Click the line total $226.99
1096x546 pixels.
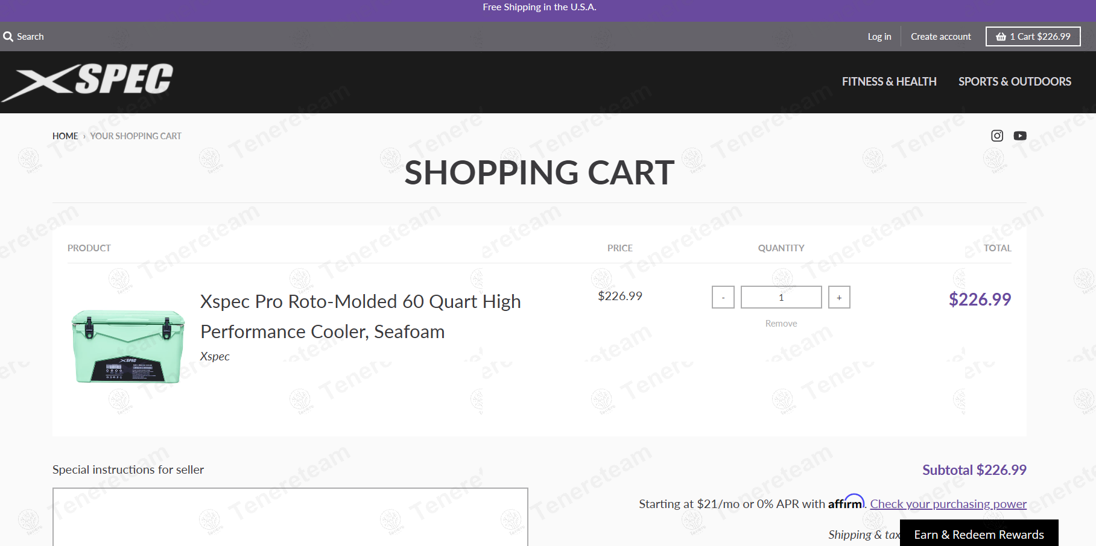click(980, 300)
